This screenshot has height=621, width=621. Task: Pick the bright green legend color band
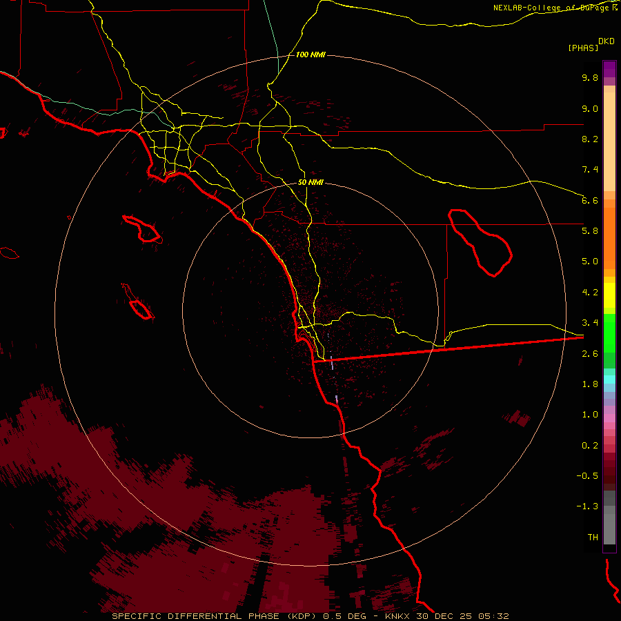(609, 333)
